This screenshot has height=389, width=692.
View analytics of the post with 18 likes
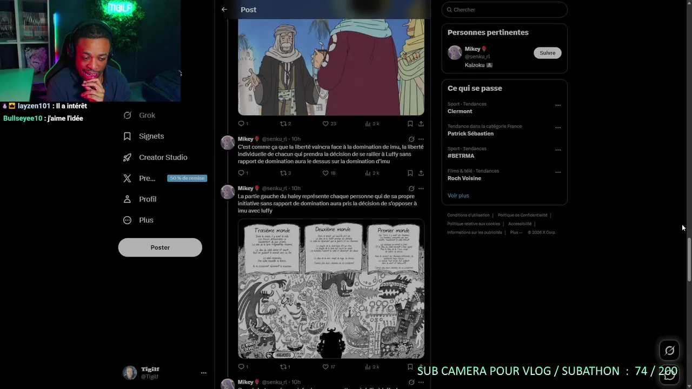(x=372, y=173)
